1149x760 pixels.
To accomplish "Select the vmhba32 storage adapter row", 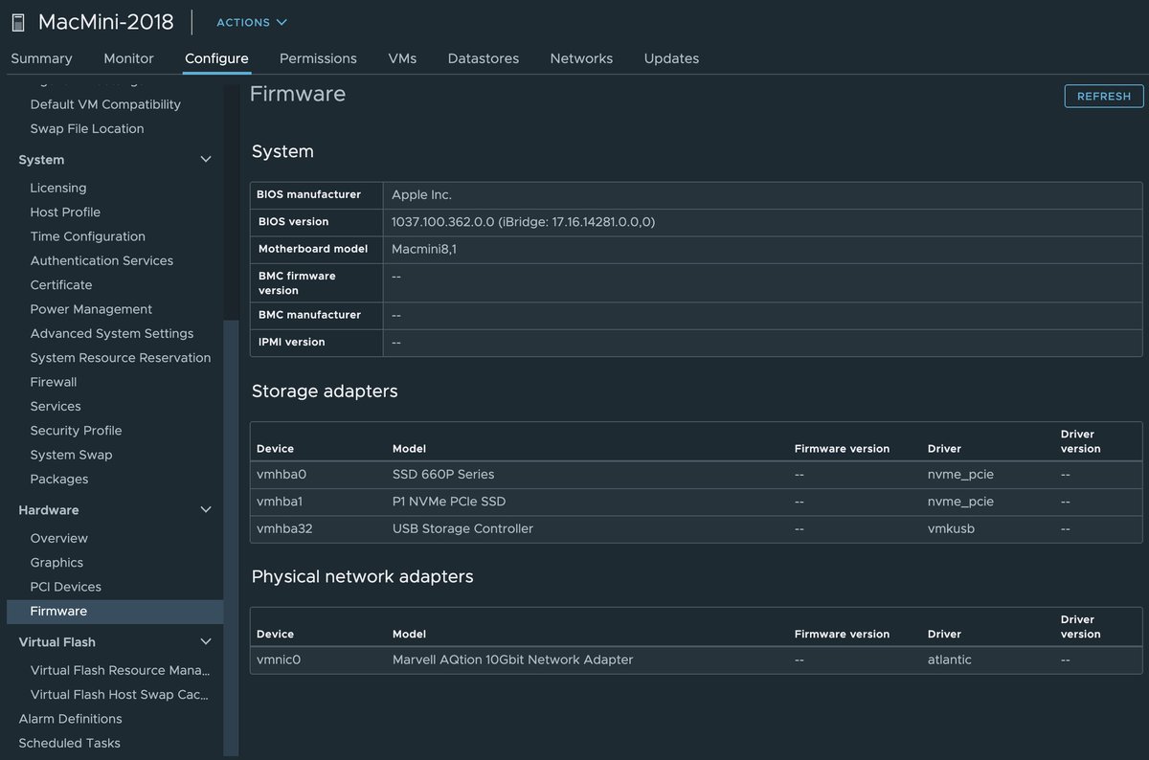I will pos(696,528).
